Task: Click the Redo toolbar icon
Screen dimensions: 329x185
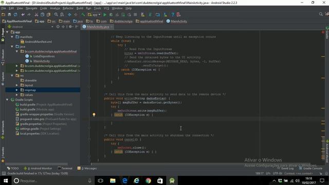Action: coord(29,14)
